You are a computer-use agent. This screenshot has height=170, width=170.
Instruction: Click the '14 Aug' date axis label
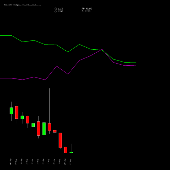pos(43,161)
